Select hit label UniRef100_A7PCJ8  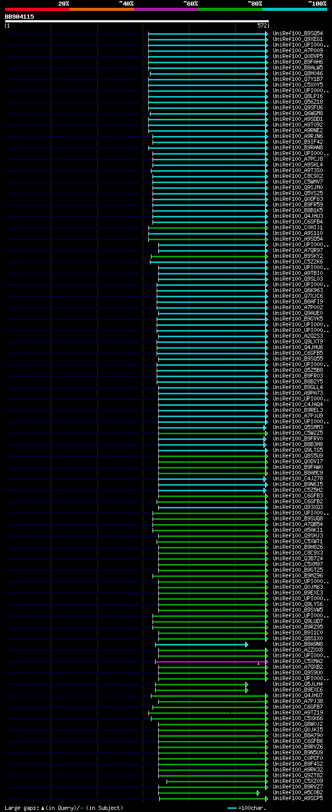[298, 159]
